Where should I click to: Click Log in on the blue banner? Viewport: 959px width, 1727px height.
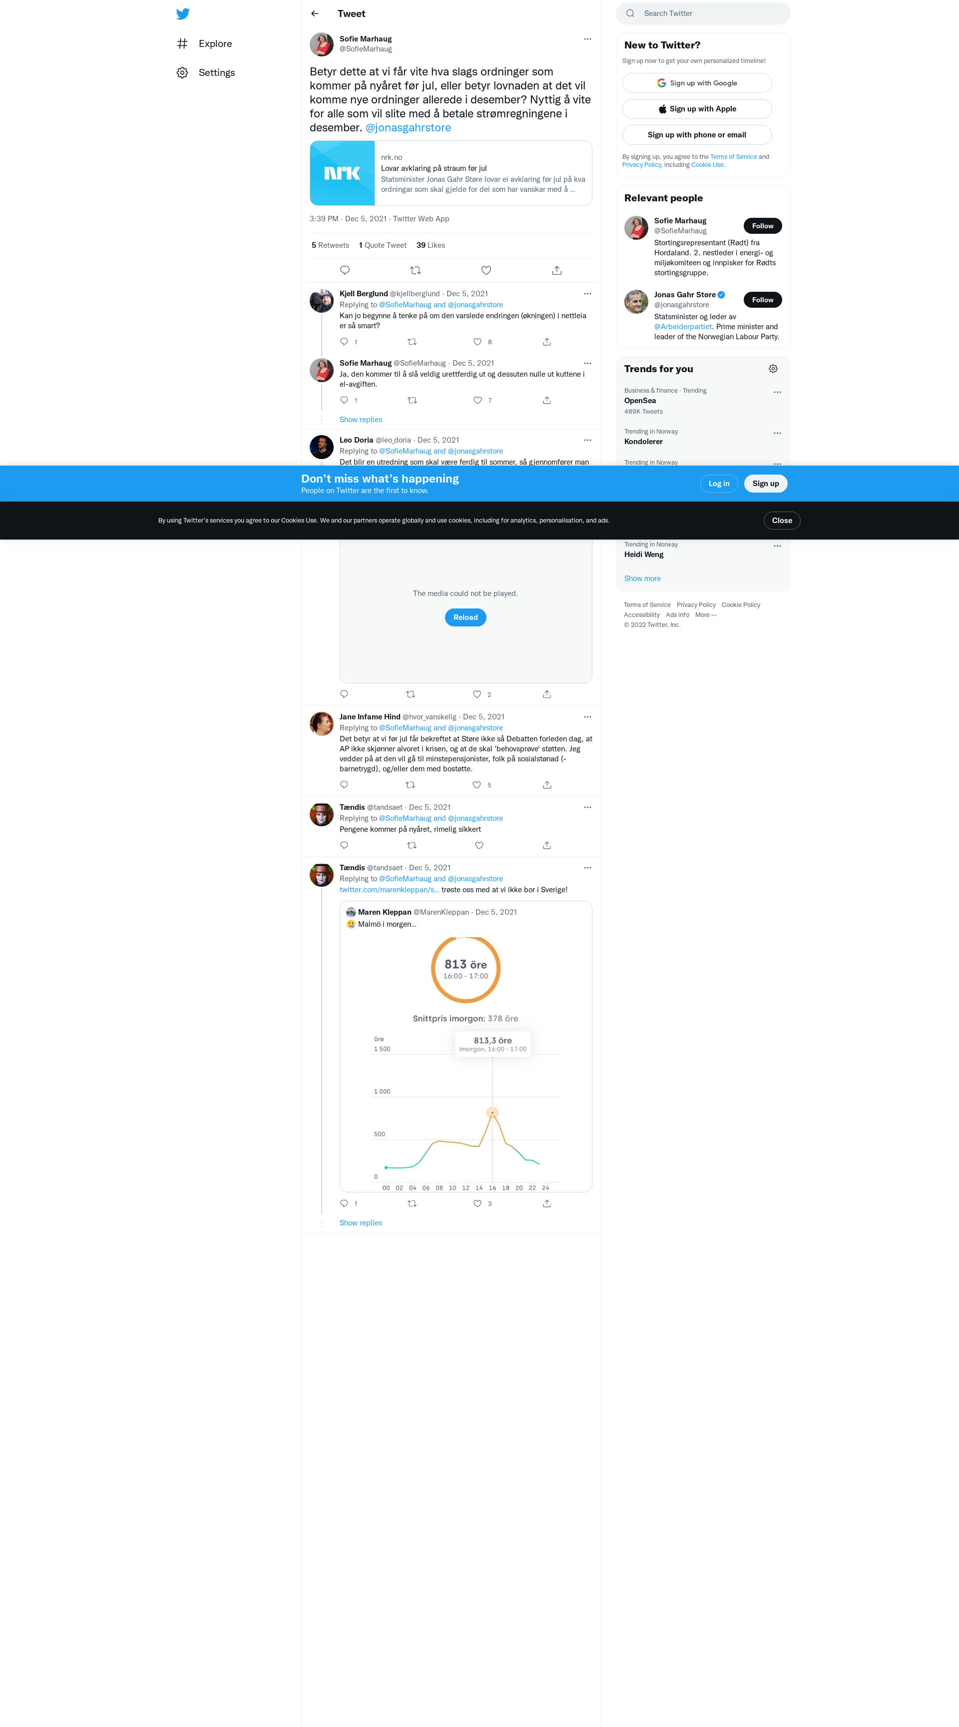pyautogui.click(x=719, y=484)
